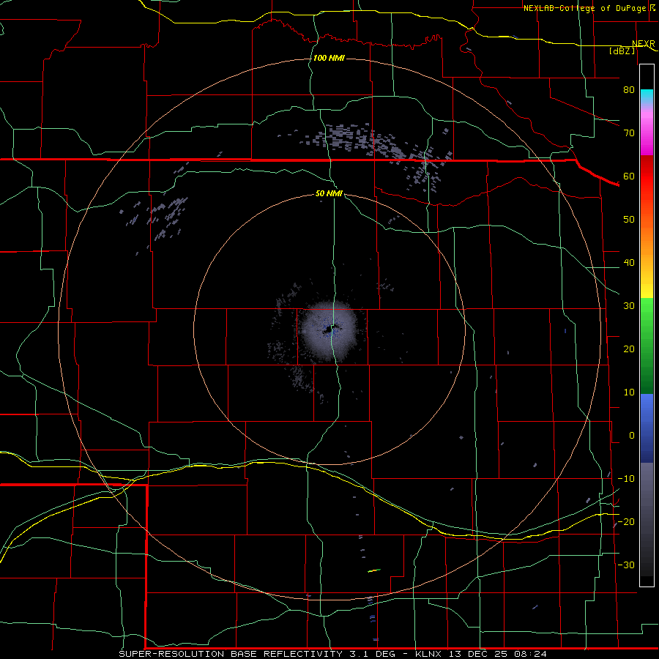Click the small yellow-green echo near bottom

tap(374, 570)
